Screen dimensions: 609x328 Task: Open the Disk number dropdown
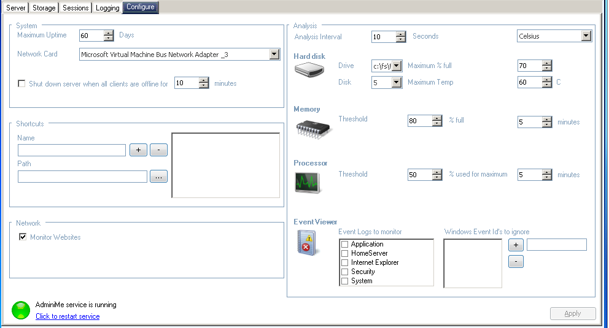coord(397,83)
